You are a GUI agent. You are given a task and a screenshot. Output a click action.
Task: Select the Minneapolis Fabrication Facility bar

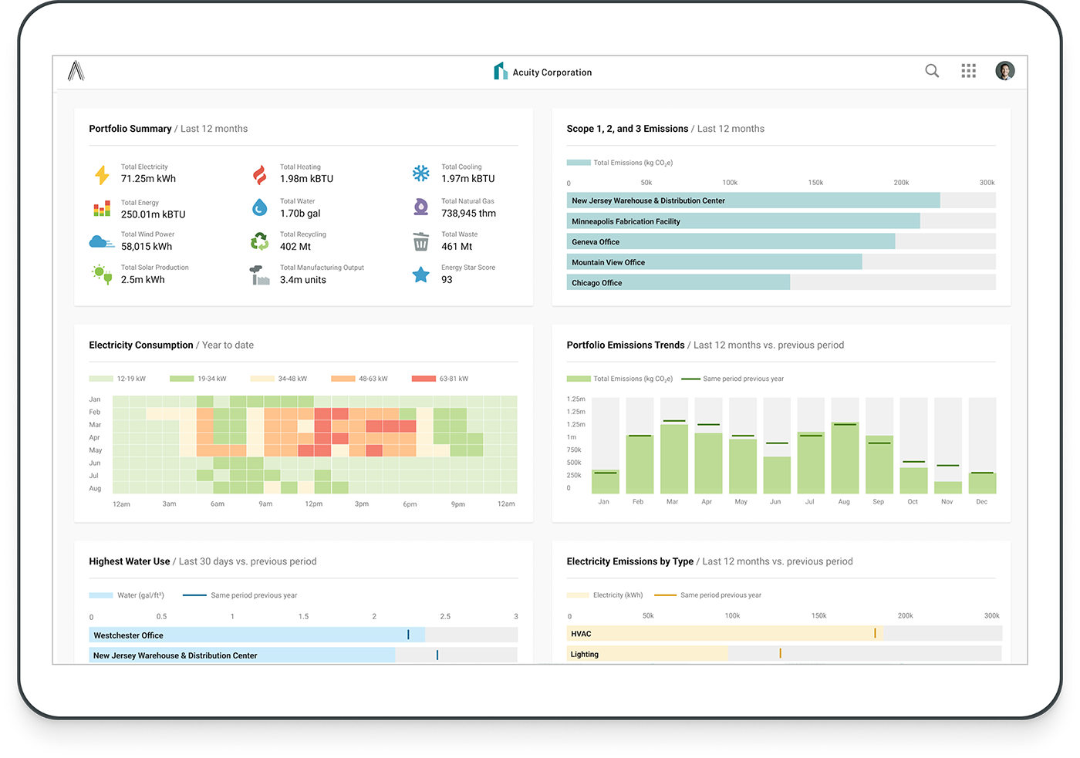(743, 221)
